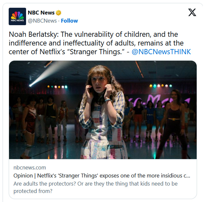Open the nbcnews.com domain link
This screenshot has height=202, width=206.
pos(30,167)
